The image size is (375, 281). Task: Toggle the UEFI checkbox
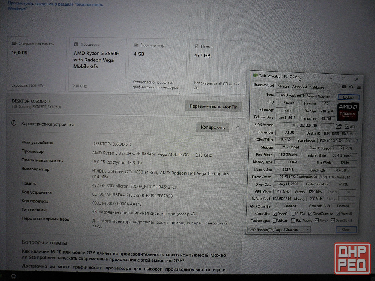347,127
